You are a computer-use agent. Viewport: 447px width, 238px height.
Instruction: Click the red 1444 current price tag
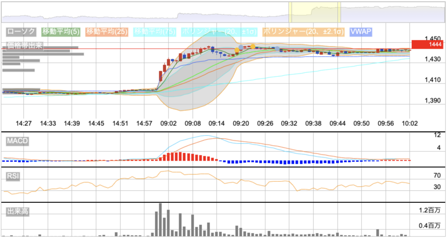[x=428, y=44]
